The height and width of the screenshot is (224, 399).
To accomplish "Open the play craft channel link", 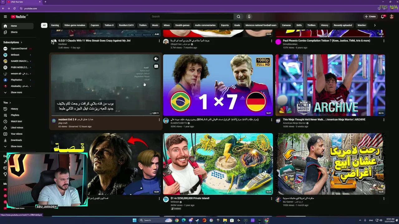I will tap(63, 123).
